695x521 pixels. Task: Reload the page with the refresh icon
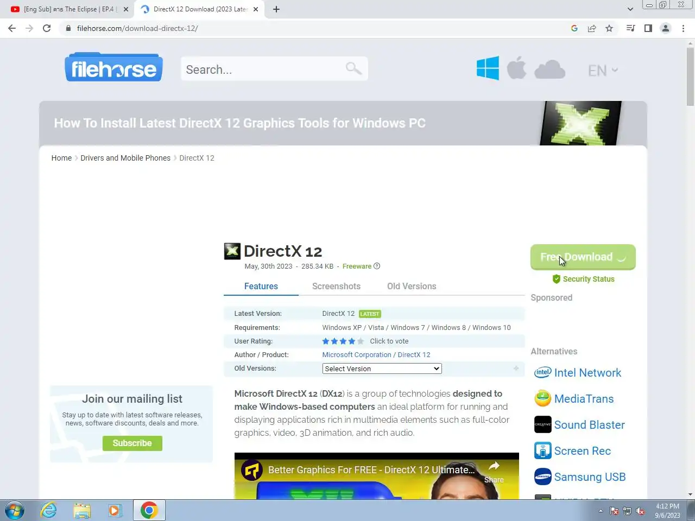point(47,28)
